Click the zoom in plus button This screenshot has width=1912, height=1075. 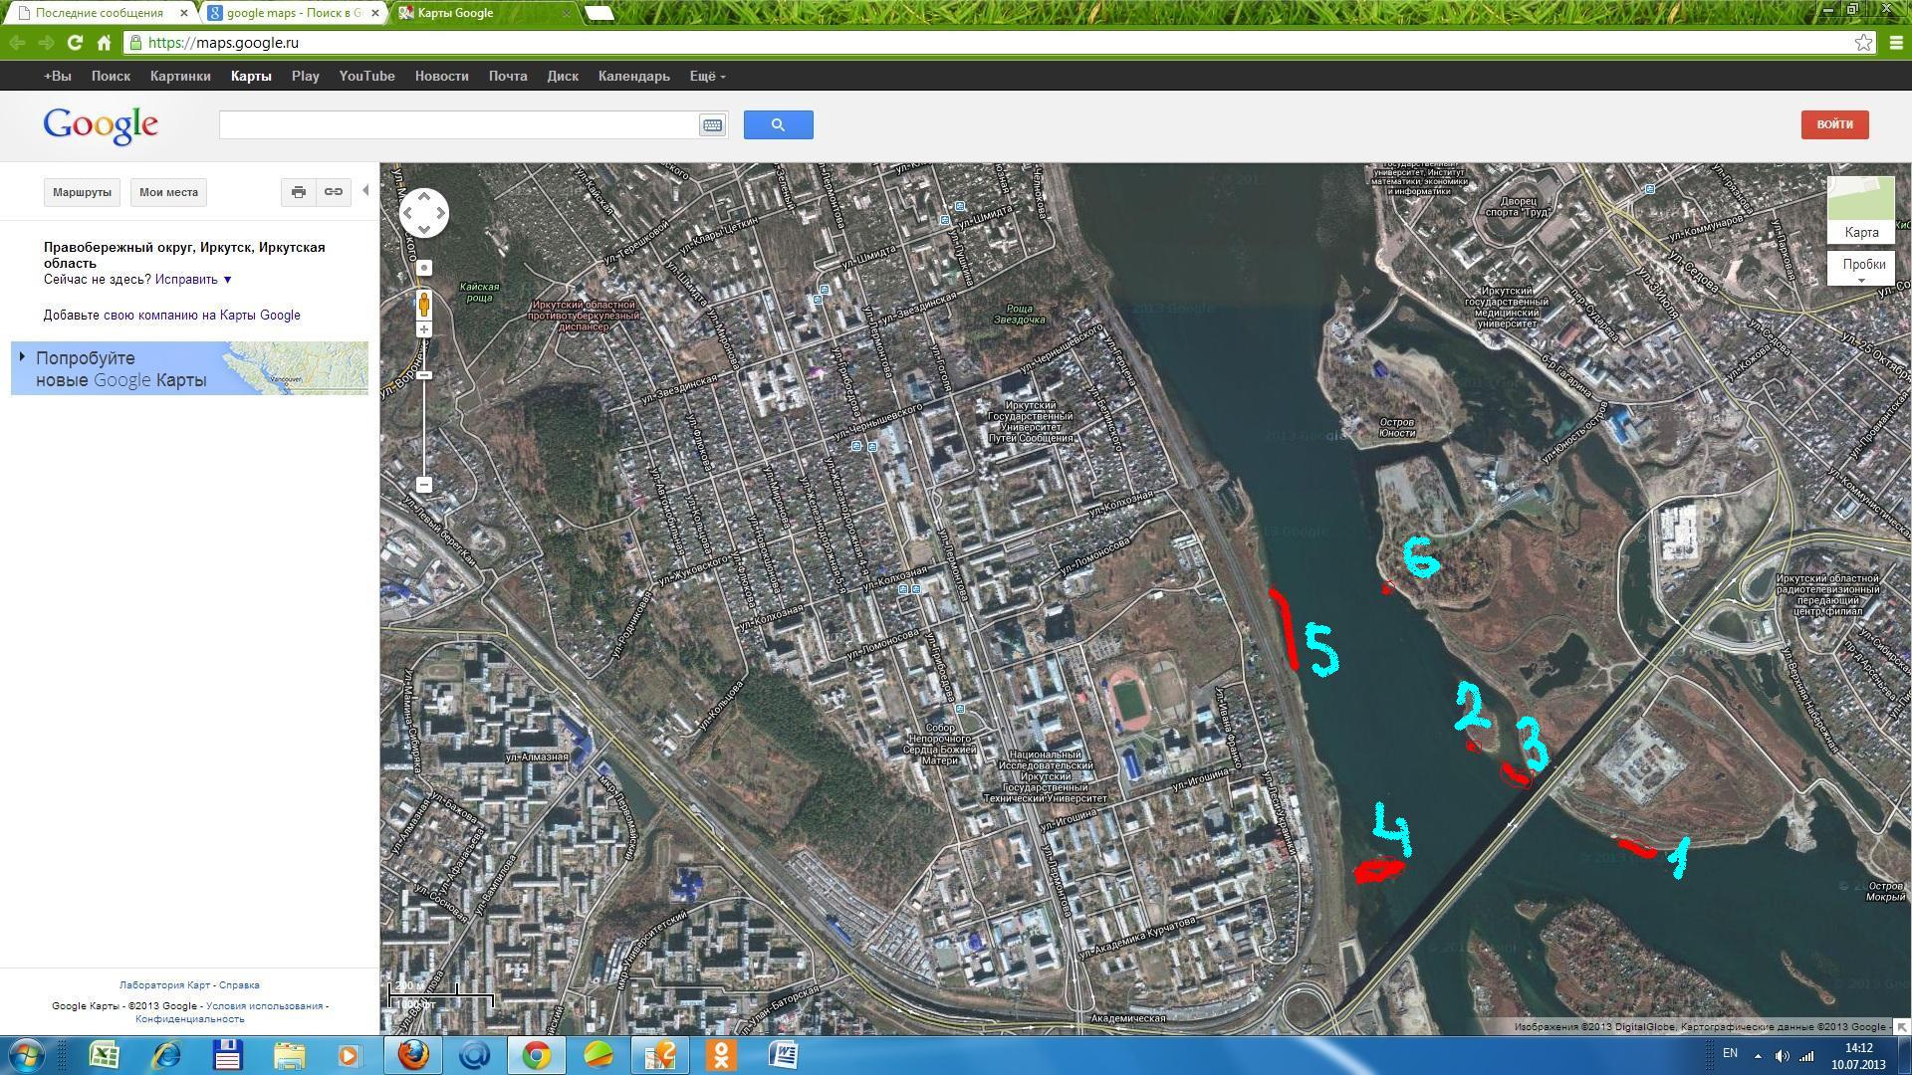424,329
